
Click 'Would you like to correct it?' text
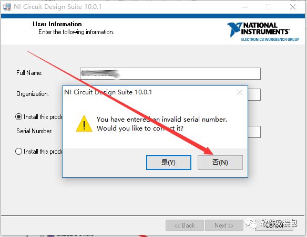(x=140, y=128)
